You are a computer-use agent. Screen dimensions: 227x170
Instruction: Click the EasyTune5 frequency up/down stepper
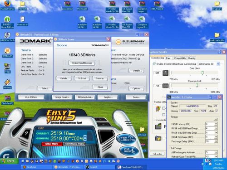coord(85,138)
